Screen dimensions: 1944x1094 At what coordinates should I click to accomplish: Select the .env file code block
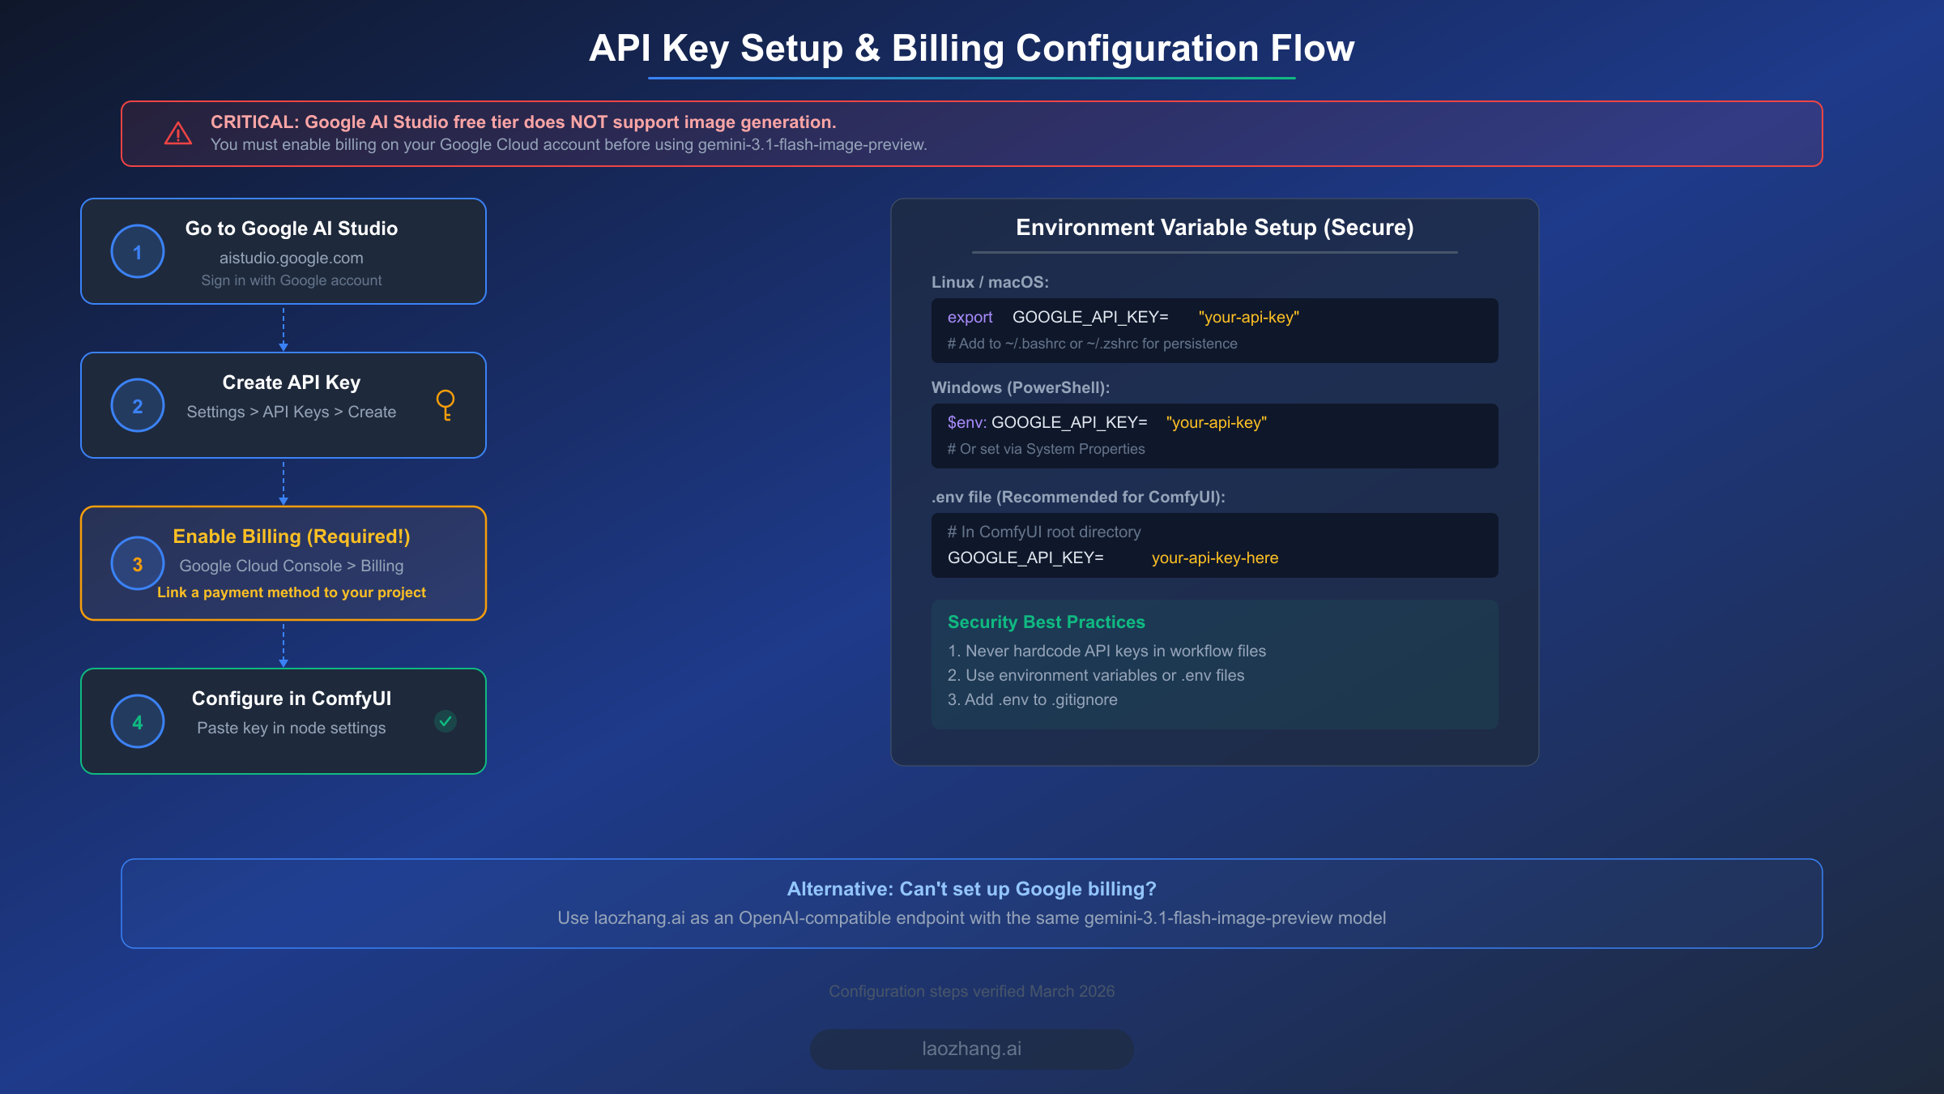click(x=1213, y=545)
